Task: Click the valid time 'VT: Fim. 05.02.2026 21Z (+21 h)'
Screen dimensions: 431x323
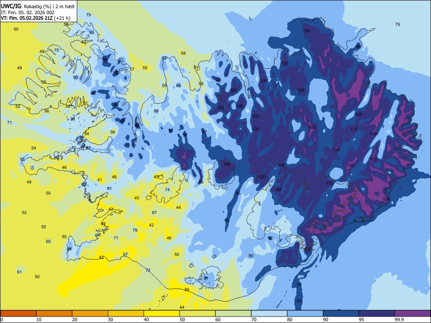Action: 35,19
